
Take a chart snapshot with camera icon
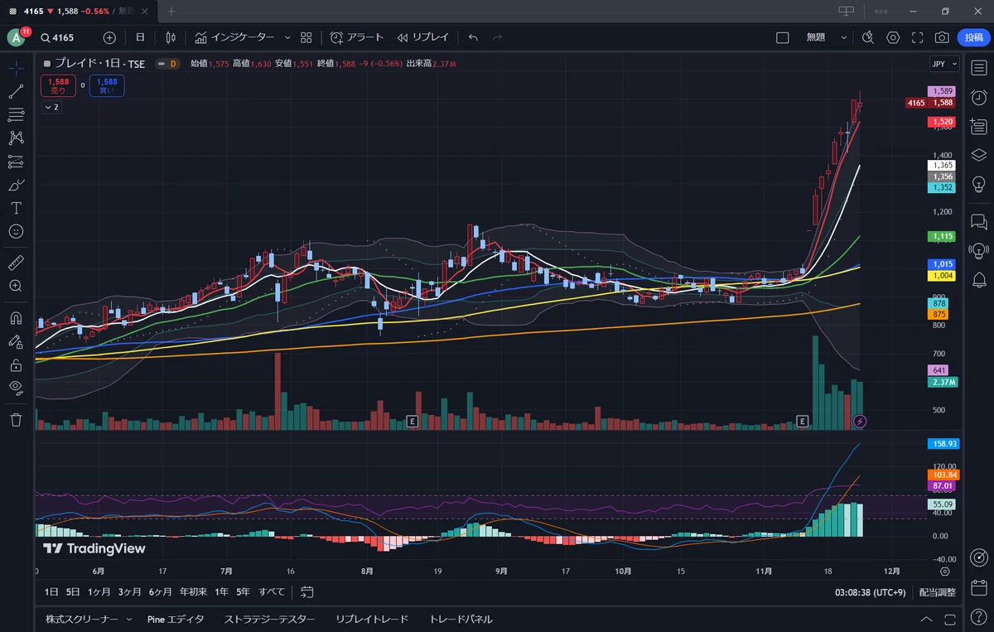(942, 37)
